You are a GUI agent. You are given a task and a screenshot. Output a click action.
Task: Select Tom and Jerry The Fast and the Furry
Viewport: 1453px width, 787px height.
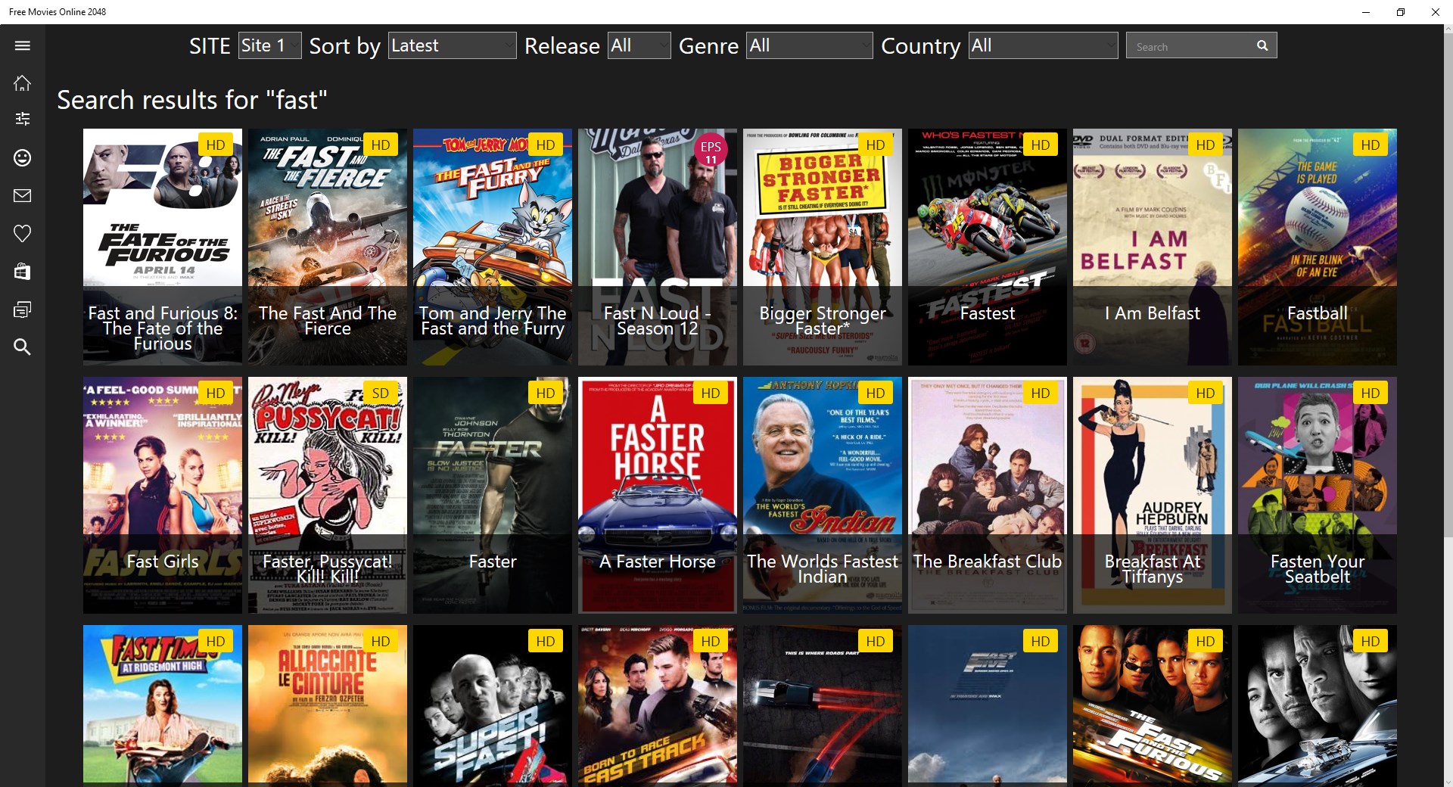click(493, 247)
